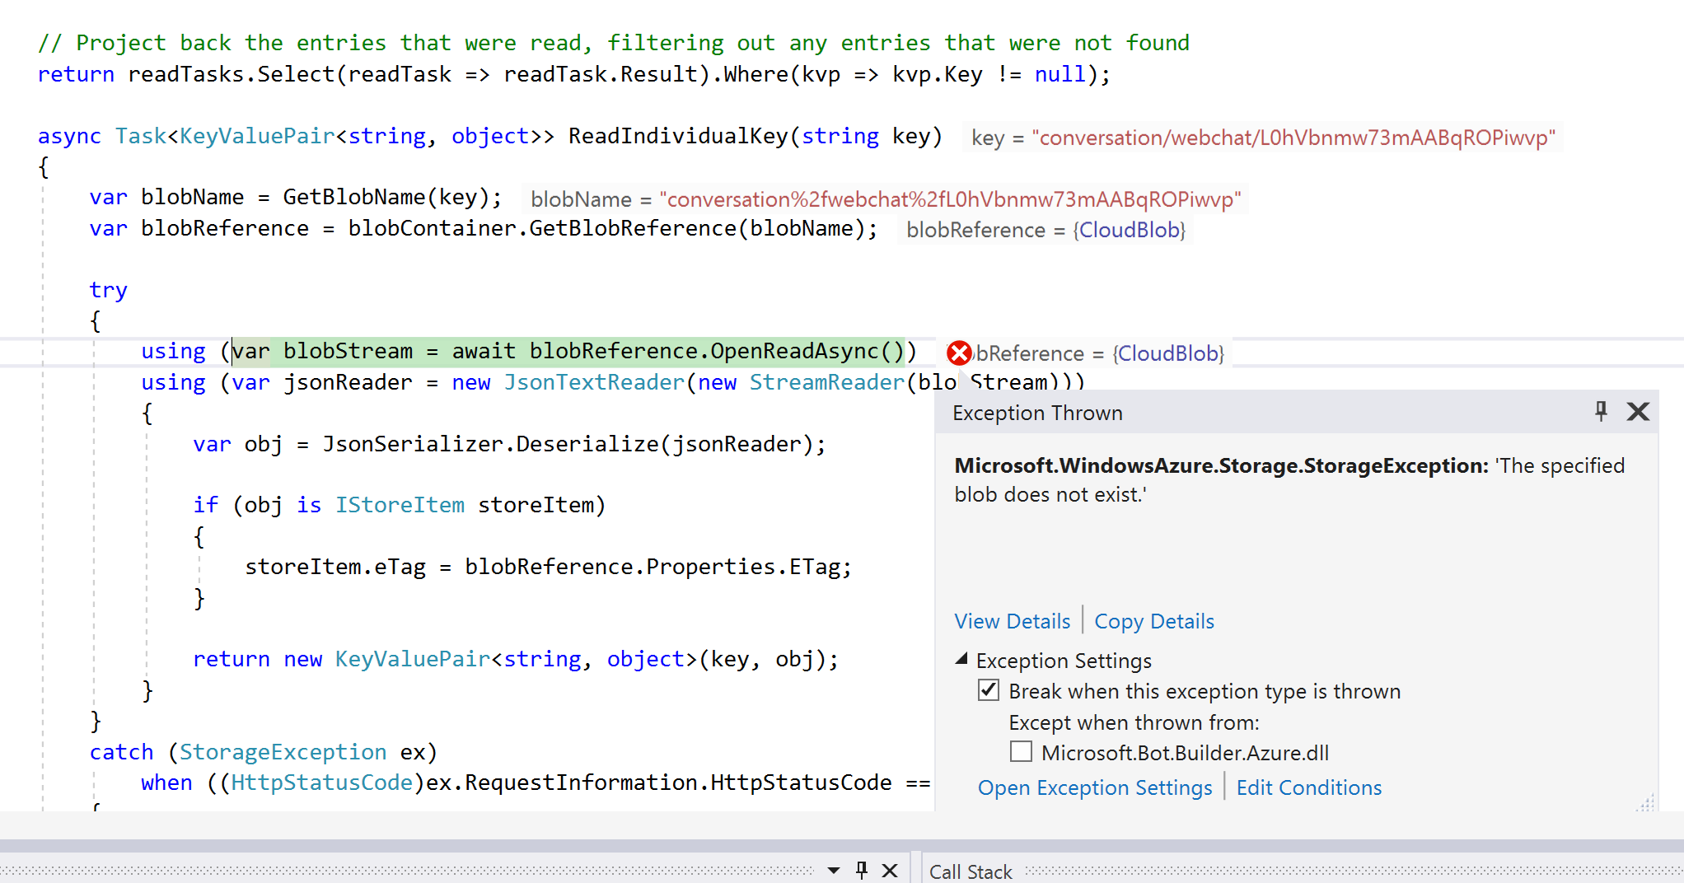Screen dimensions: 1684x883
Task: Close the Exception Thrown popup
Action: click(x=1638, y=411)
